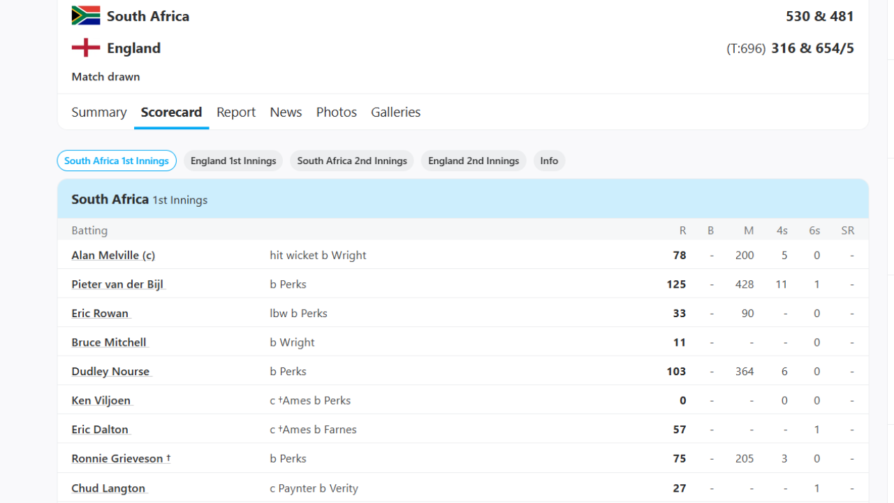The width and height of the screenshot is (894, 503).
Task: Click Pieter van der Bijl's 125 runs
Action: point(676,284)
